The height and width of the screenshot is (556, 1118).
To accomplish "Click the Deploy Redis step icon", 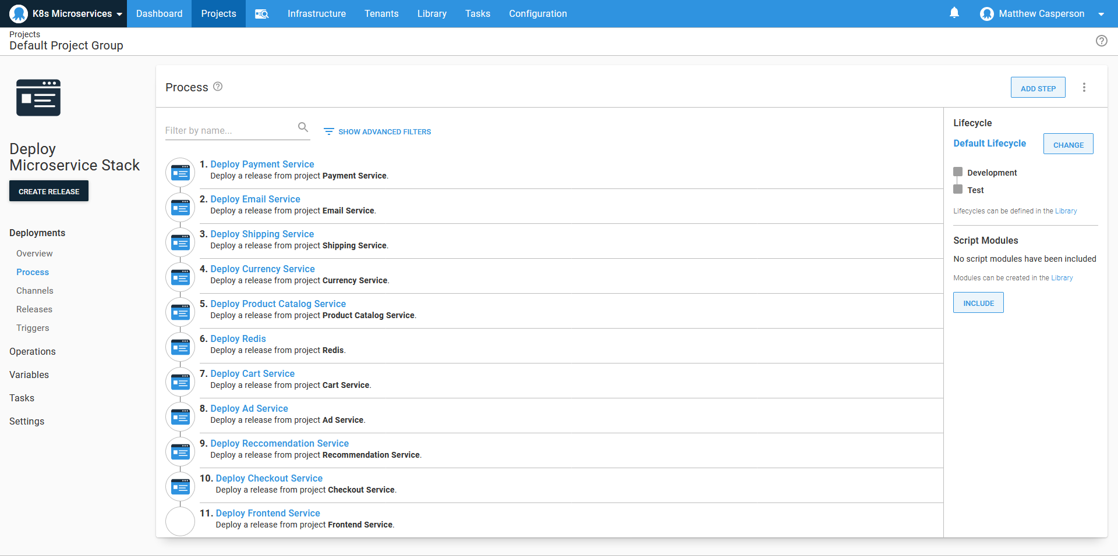I will (x=180, y=347).
